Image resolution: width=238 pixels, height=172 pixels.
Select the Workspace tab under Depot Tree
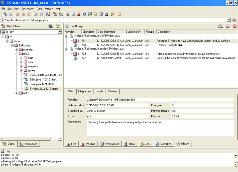click(x=29, y=144)
